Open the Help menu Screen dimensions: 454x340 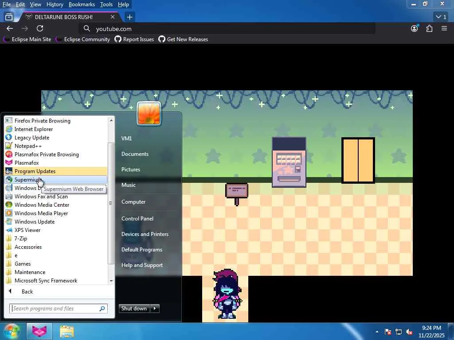coord(123,4)
